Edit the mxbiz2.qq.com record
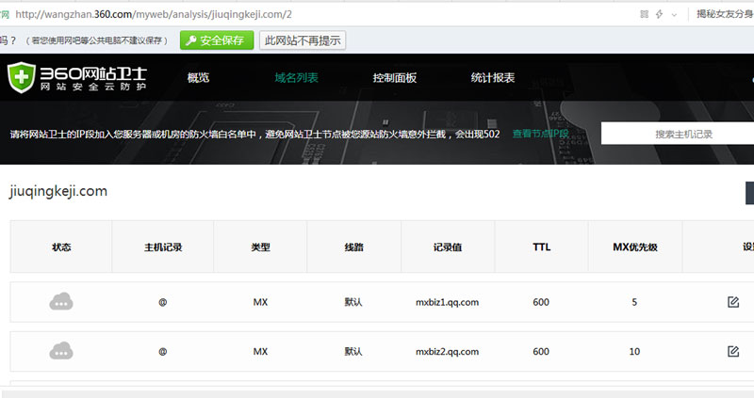This screenshot has width=754, height=398. click(x=733, y=352)
